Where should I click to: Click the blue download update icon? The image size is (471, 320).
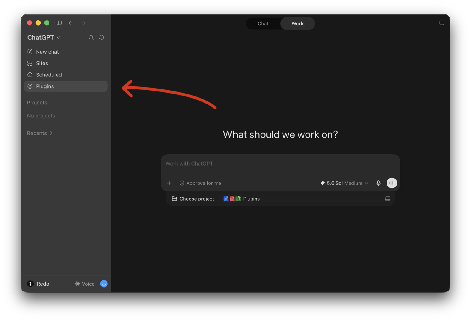(104, 284)
